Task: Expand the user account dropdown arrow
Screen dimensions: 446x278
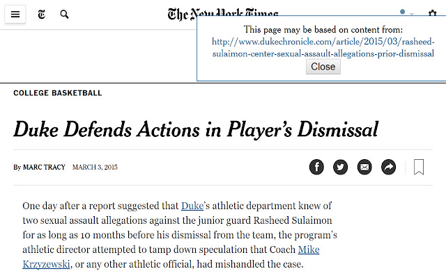Action: [412, 13]
